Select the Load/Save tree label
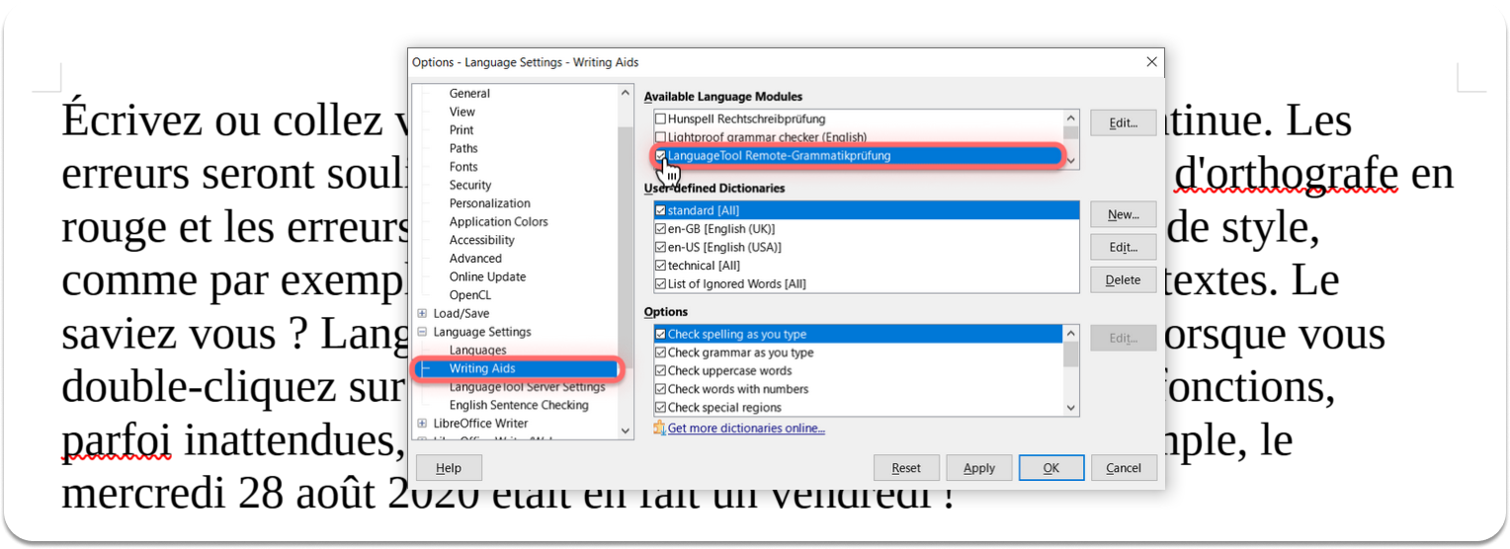 [x=461, y=314]
